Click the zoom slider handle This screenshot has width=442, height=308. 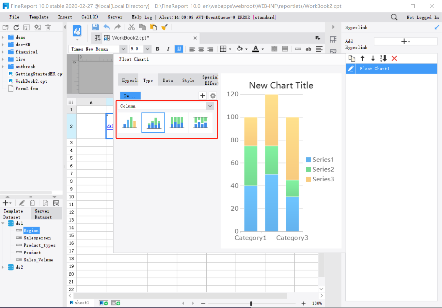251,303
